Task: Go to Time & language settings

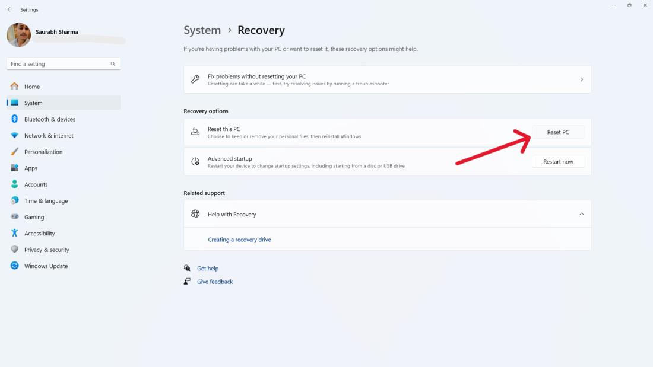Action: tap(46, 201)
